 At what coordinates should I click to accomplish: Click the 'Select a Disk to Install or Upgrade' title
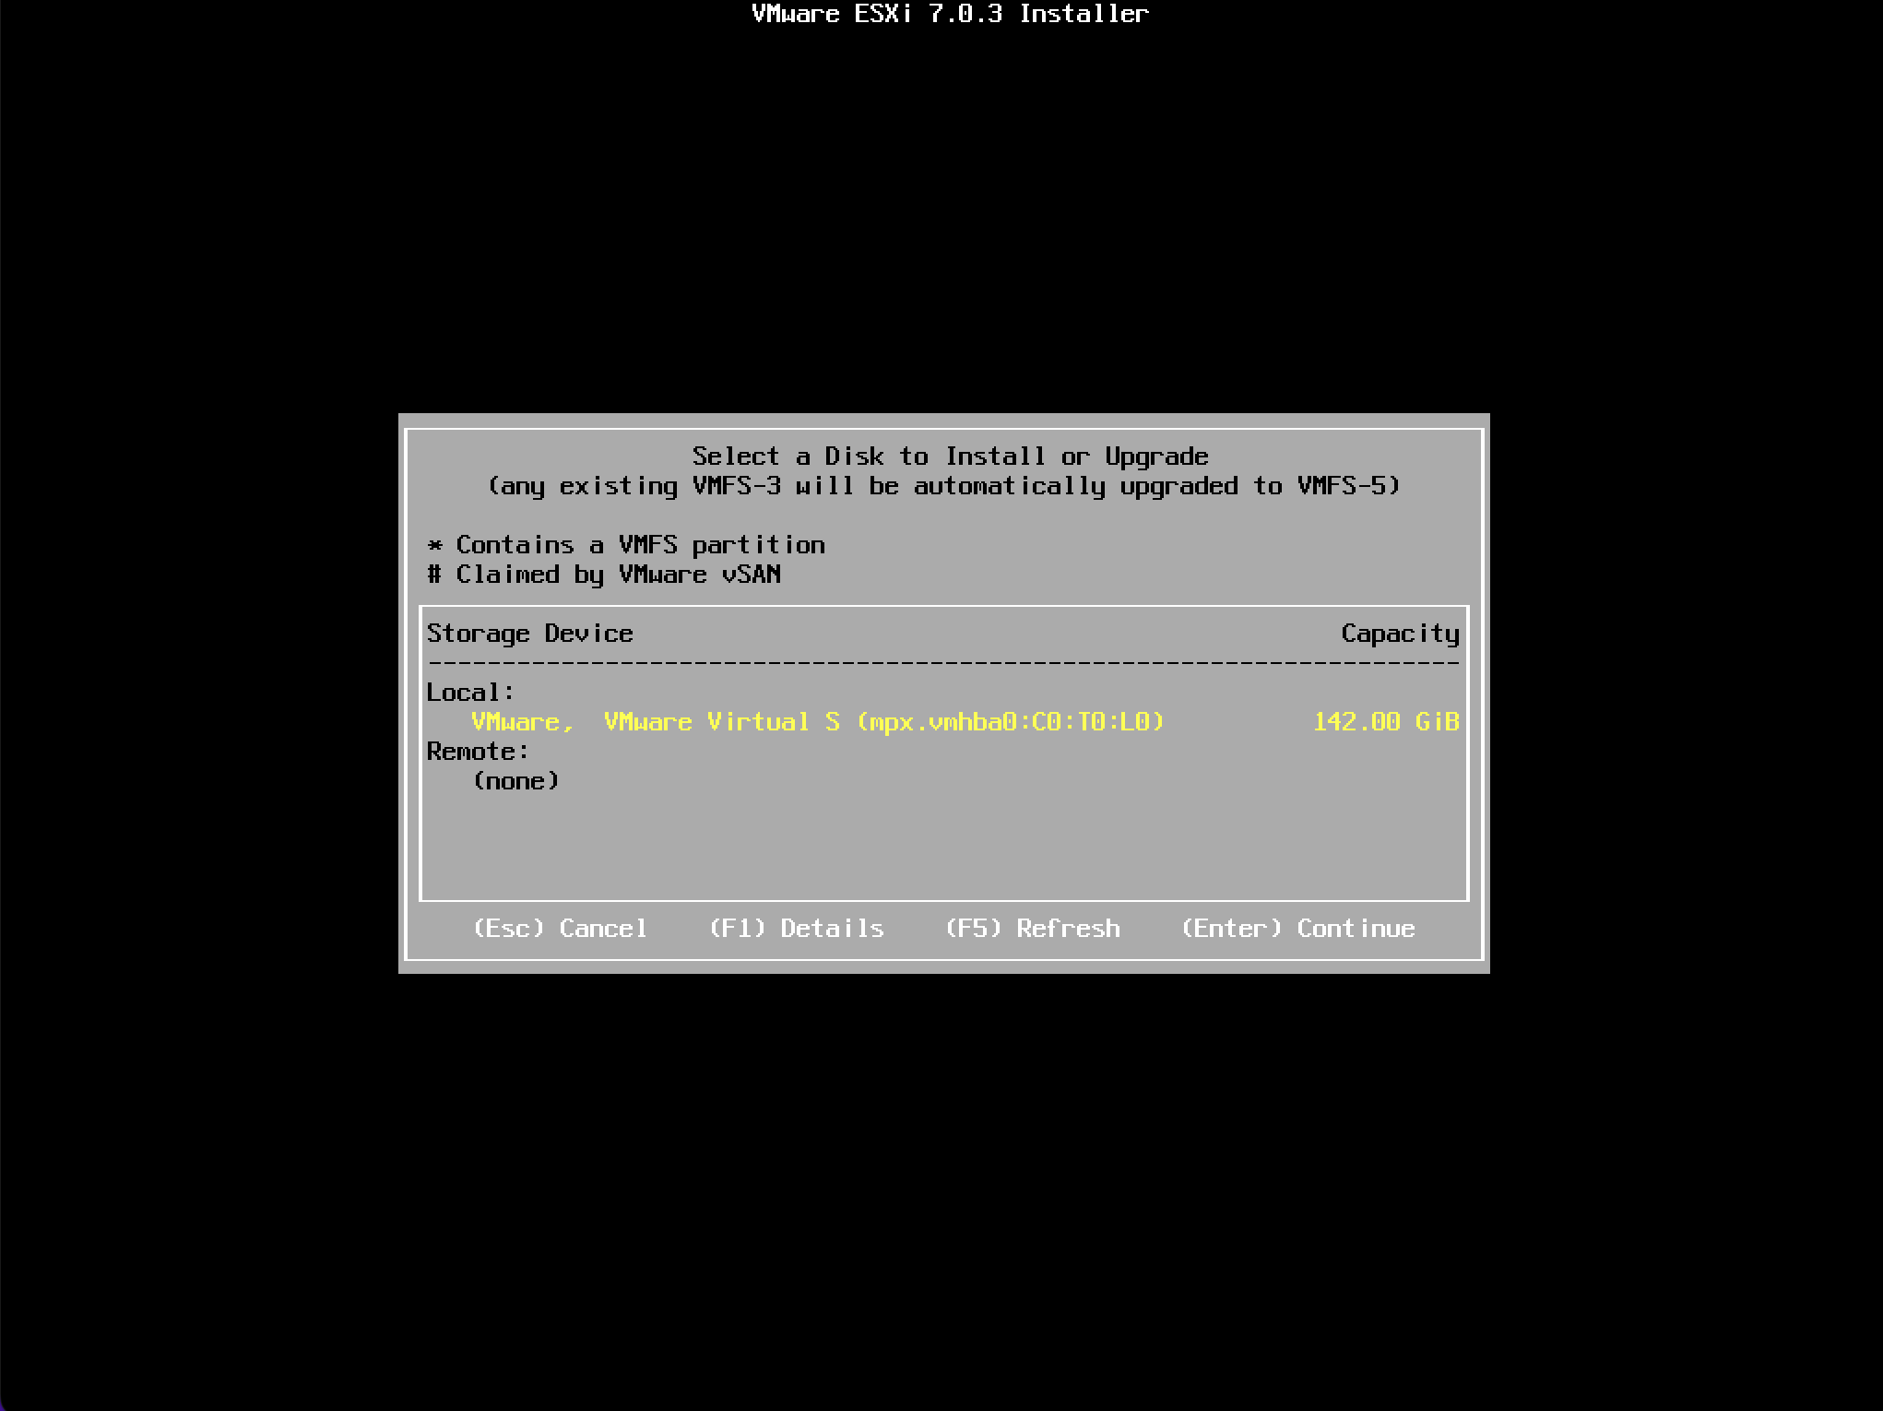click(x=950, y=456)
